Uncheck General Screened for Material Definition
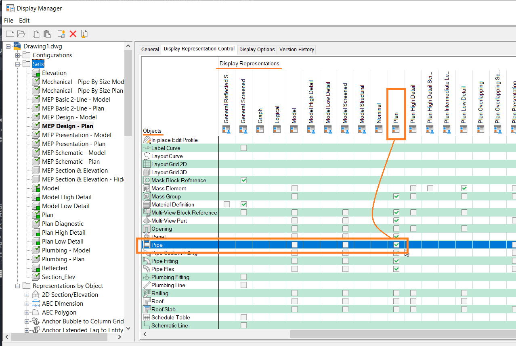 [243, 204]
